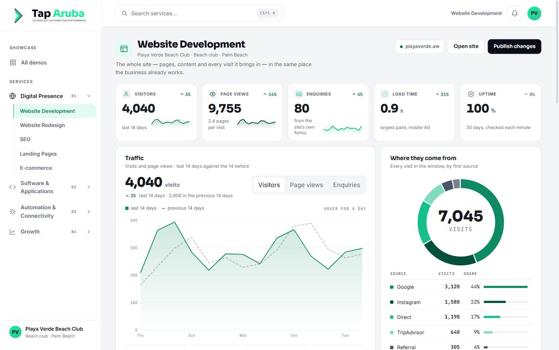Click the Visitors person icon
This screenshot has width=559, height=350.
(126, 94)
